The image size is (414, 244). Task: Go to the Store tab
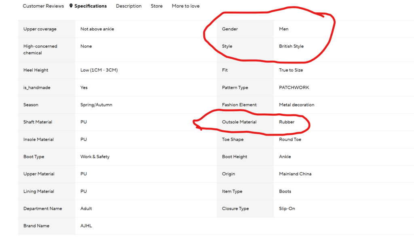pyautogui.click(x=156, y=6)
